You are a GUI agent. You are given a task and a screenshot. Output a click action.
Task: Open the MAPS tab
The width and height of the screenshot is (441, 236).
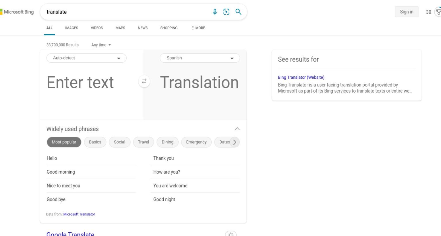pos(120,28)
